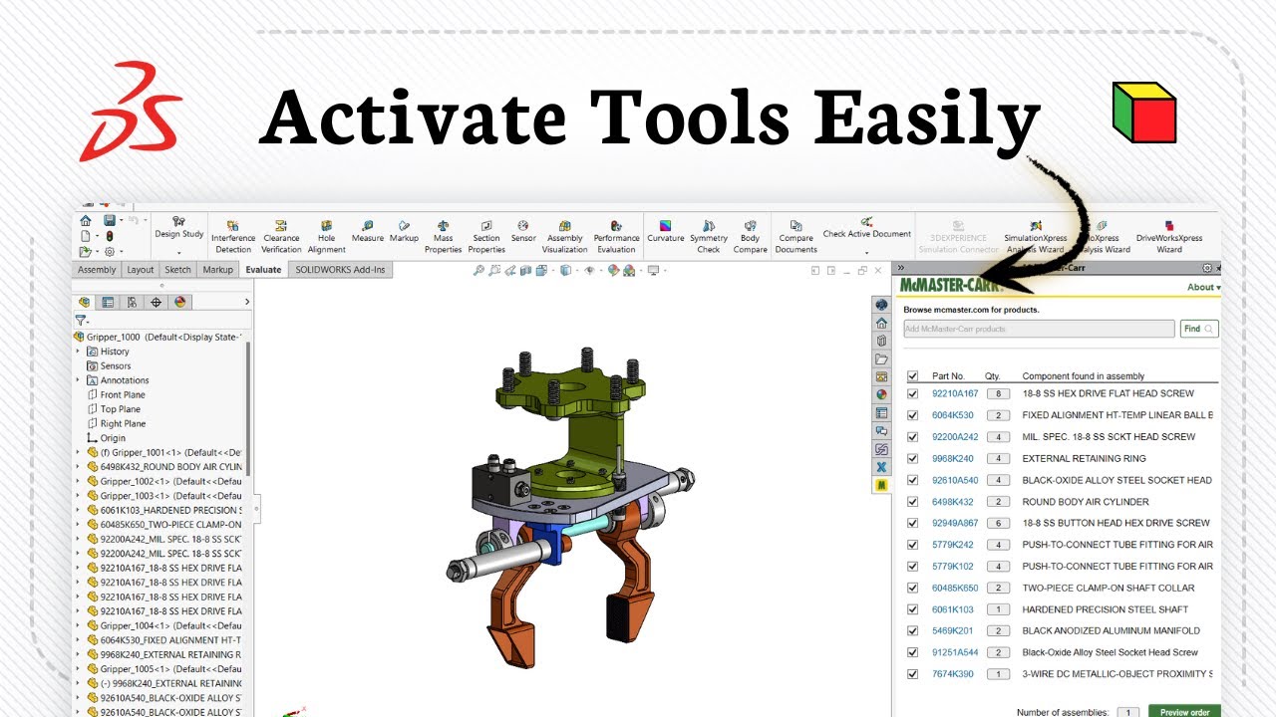Activate the Measure tool
Viewport: 1276px width, 717px height.
(x=367, y=232)
